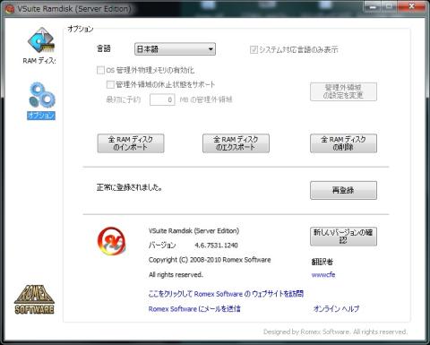Close the VSuite Ramdisk window
The image size is (430, 345).
[x=411, y=6]
